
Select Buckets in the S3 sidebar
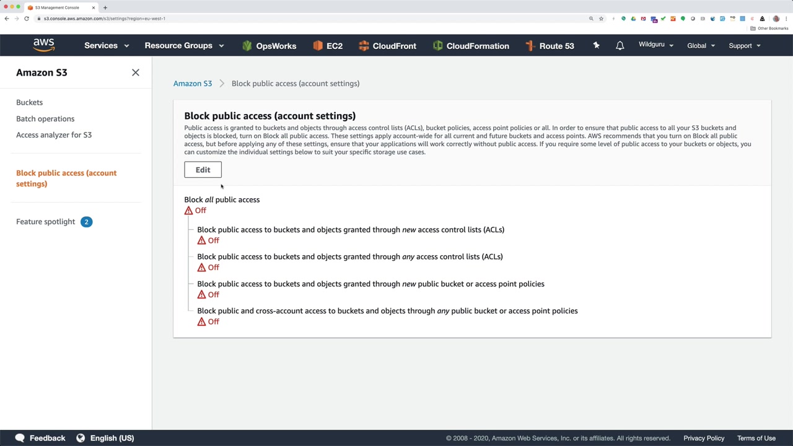point(29,102)
